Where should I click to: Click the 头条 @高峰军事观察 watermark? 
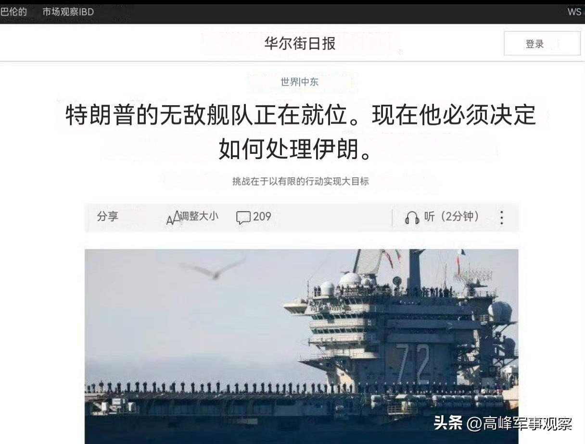[503, 423]
